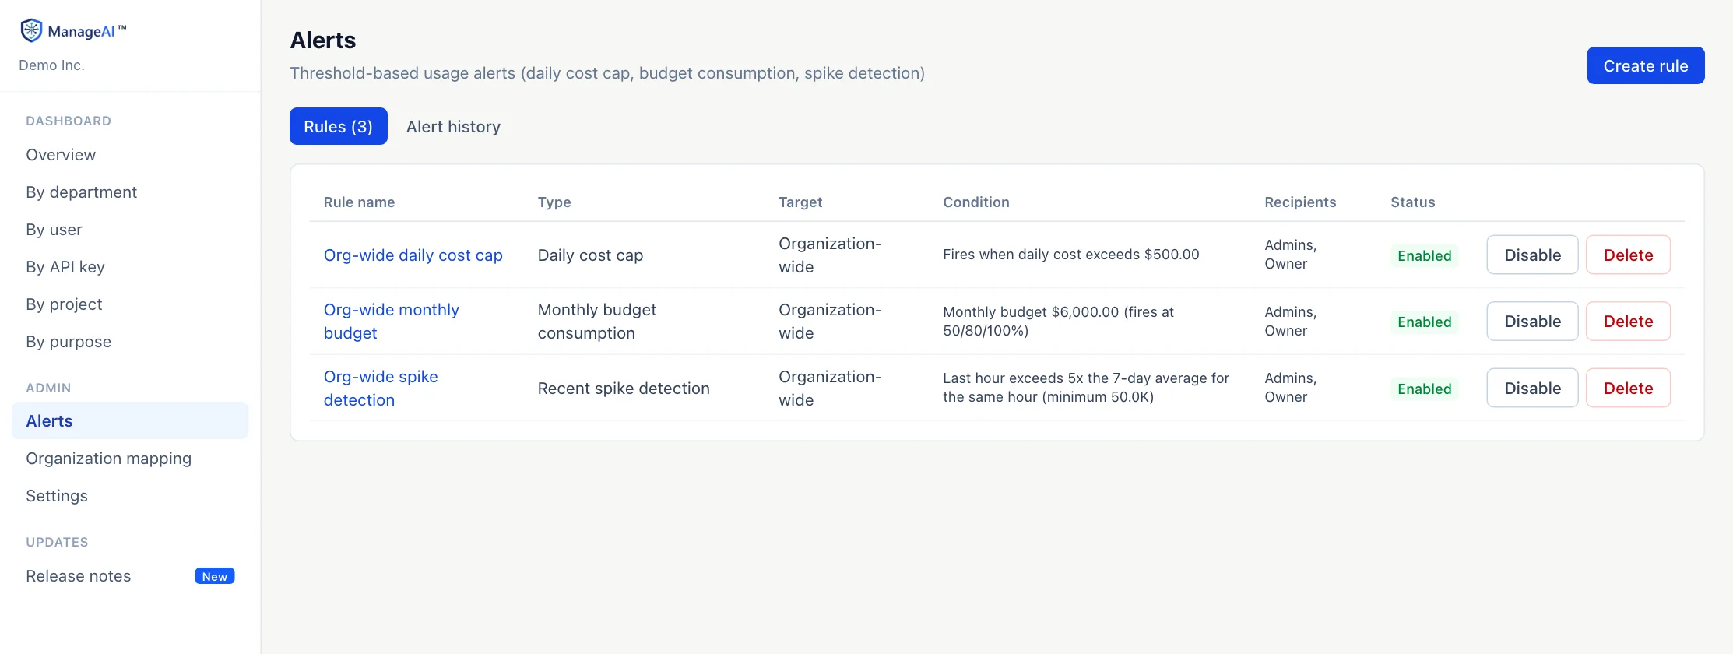The width and height of the screenshot is (1733, 654).
Task: Open the By user page
Action: 54,230
